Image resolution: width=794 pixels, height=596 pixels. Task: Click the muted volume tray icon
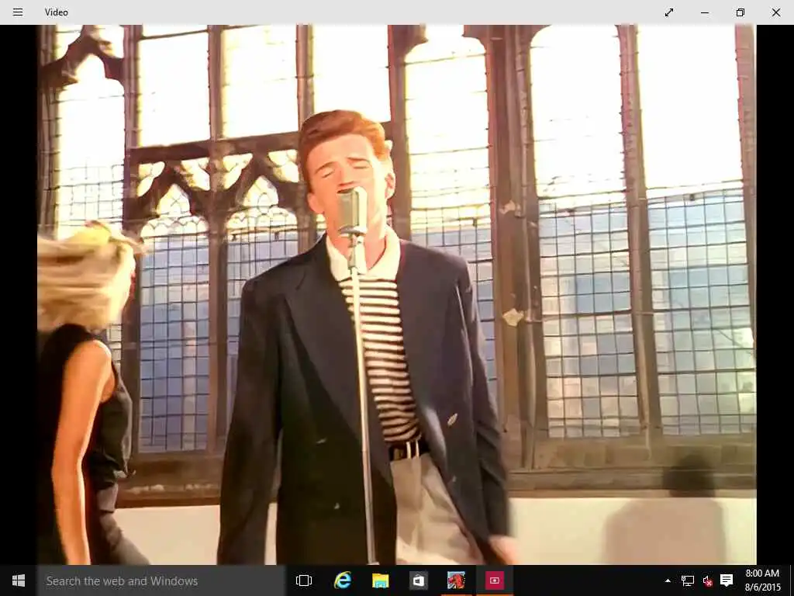coord(707,580)
